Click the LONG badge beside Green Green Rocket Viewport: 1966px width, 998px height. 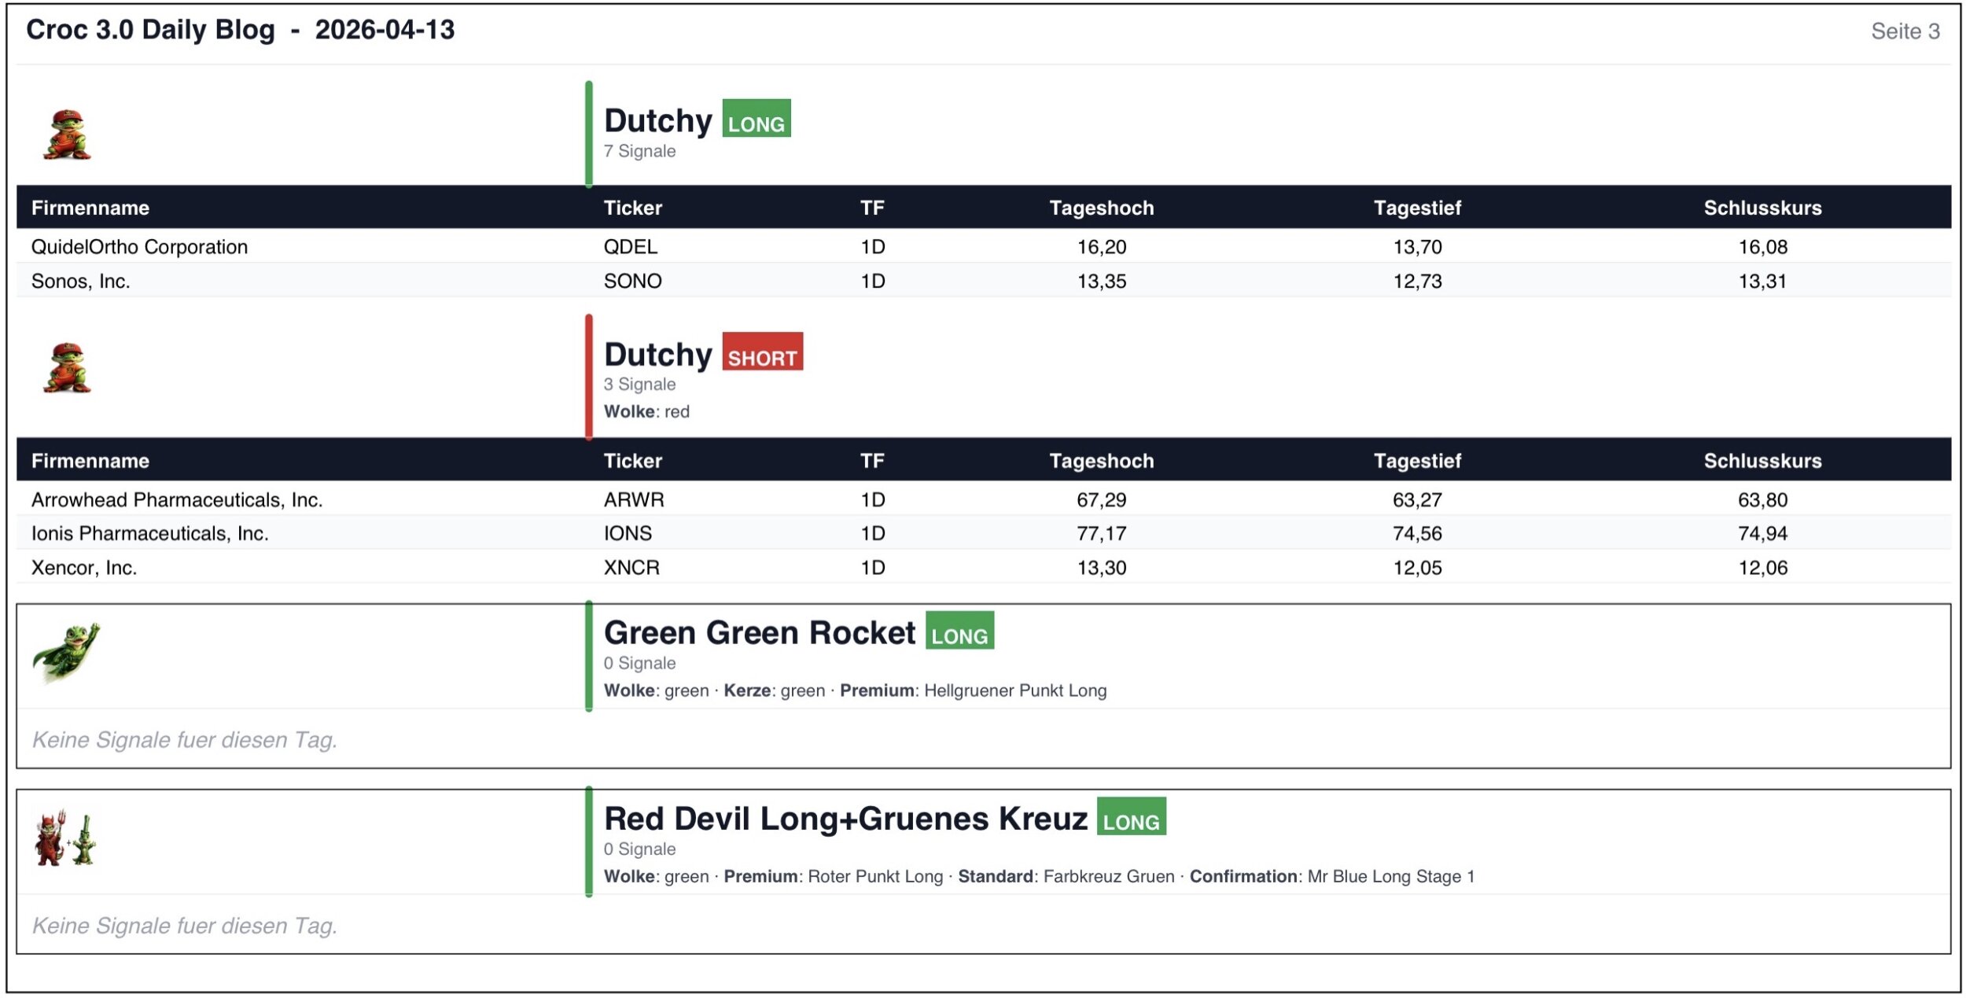(959, 631)
